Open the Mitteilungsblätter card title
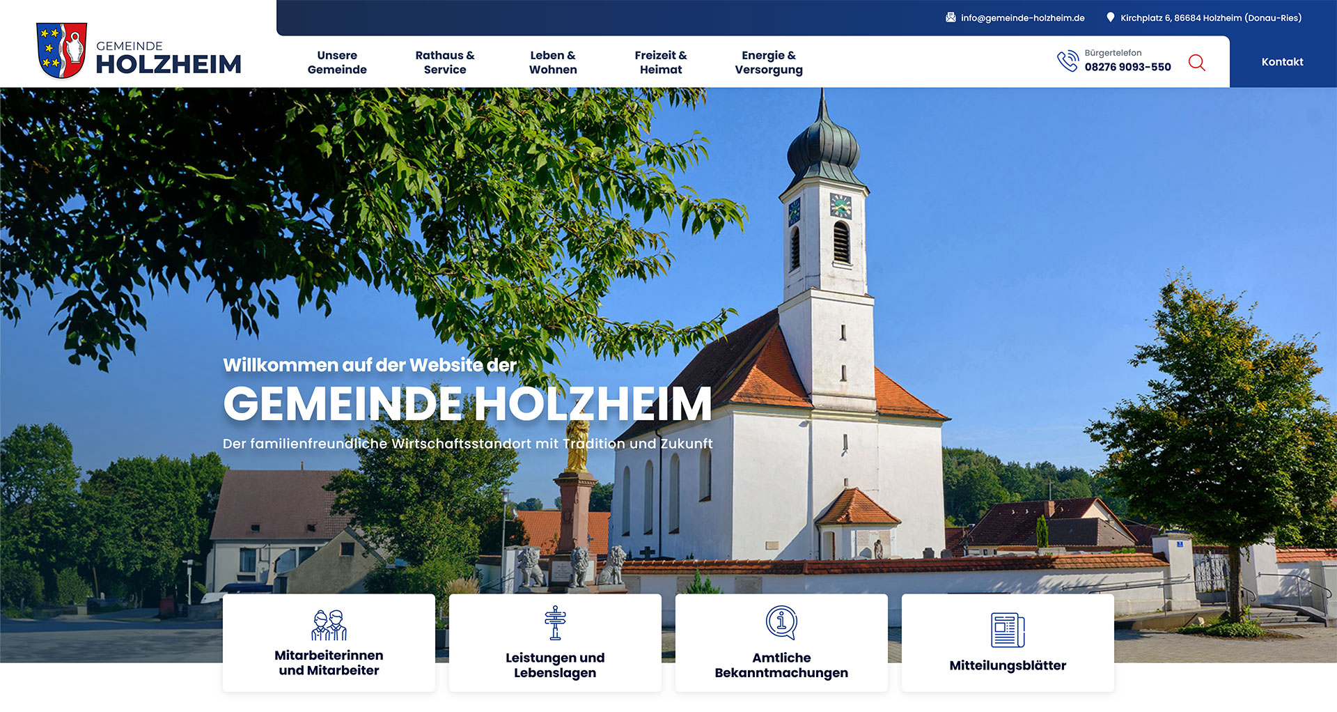 (x=1008, y=665)
